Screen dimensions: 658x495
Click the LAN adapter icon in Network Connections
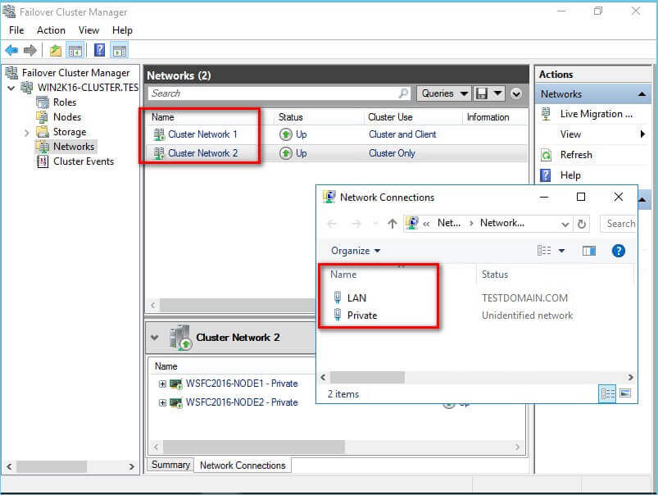tap(337, 297)
